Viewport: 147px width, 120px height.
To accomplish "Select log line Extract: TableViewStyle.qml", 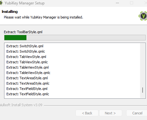I will [27, 67].
